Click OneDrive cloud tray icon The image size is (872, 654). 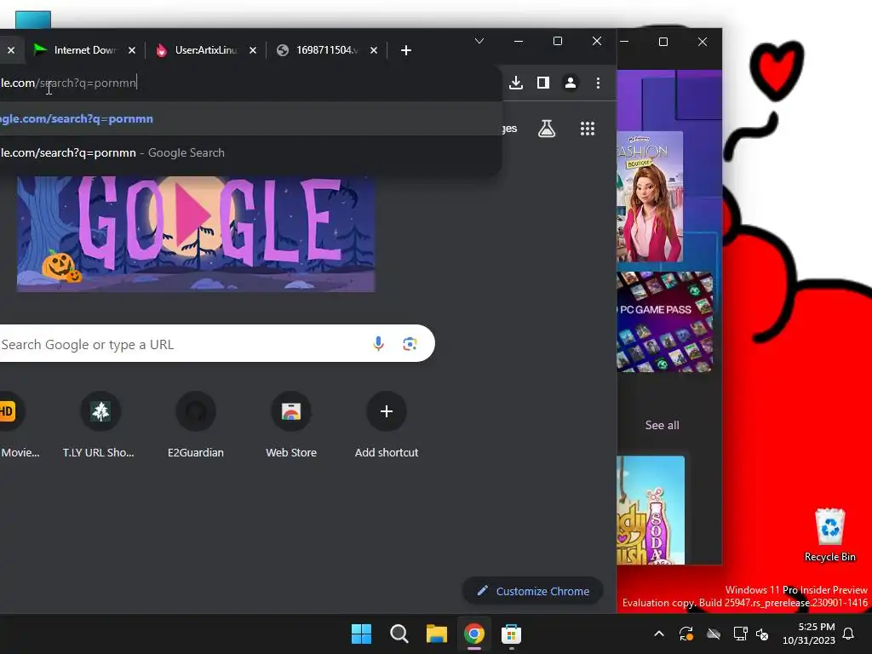point(714,634)
